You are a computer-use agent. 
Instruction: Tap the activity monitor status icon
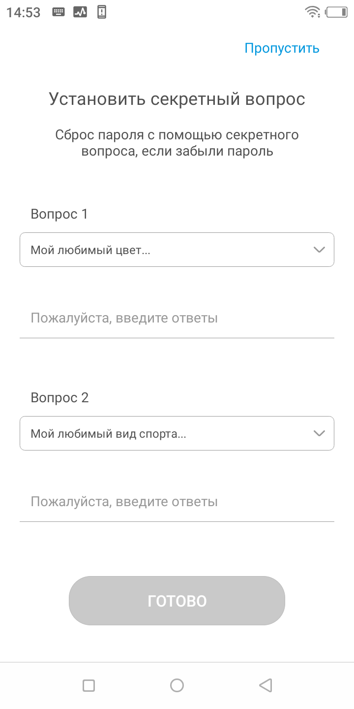[x=80, y=12]
